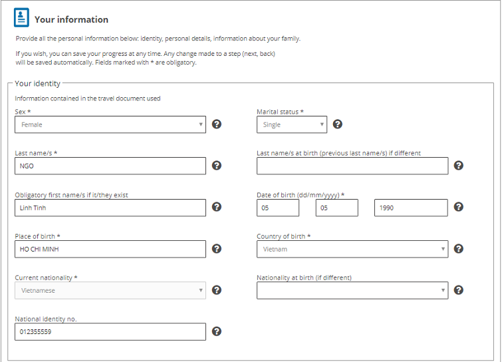
Task: Click help icon beside Current nationality
Action: [217, 290]
